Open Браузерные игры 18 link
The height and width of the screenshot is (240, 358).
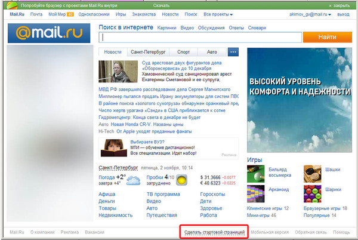(325, 208)
